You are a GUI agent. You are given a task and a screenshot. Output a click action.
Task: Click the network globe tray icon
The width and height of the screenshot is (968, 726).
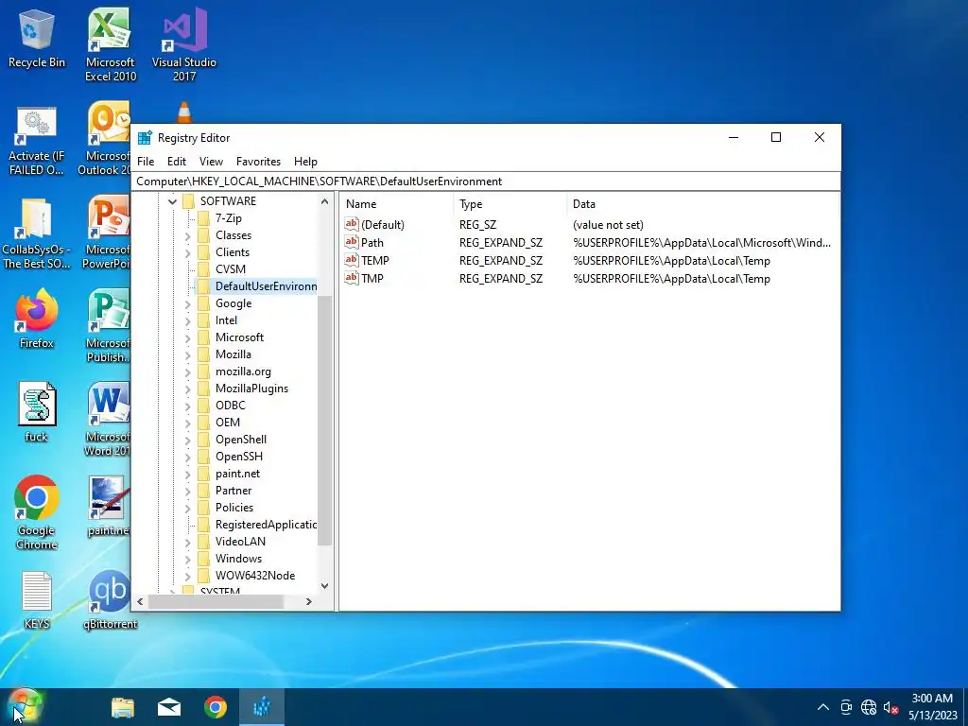(x=869, y=707)
